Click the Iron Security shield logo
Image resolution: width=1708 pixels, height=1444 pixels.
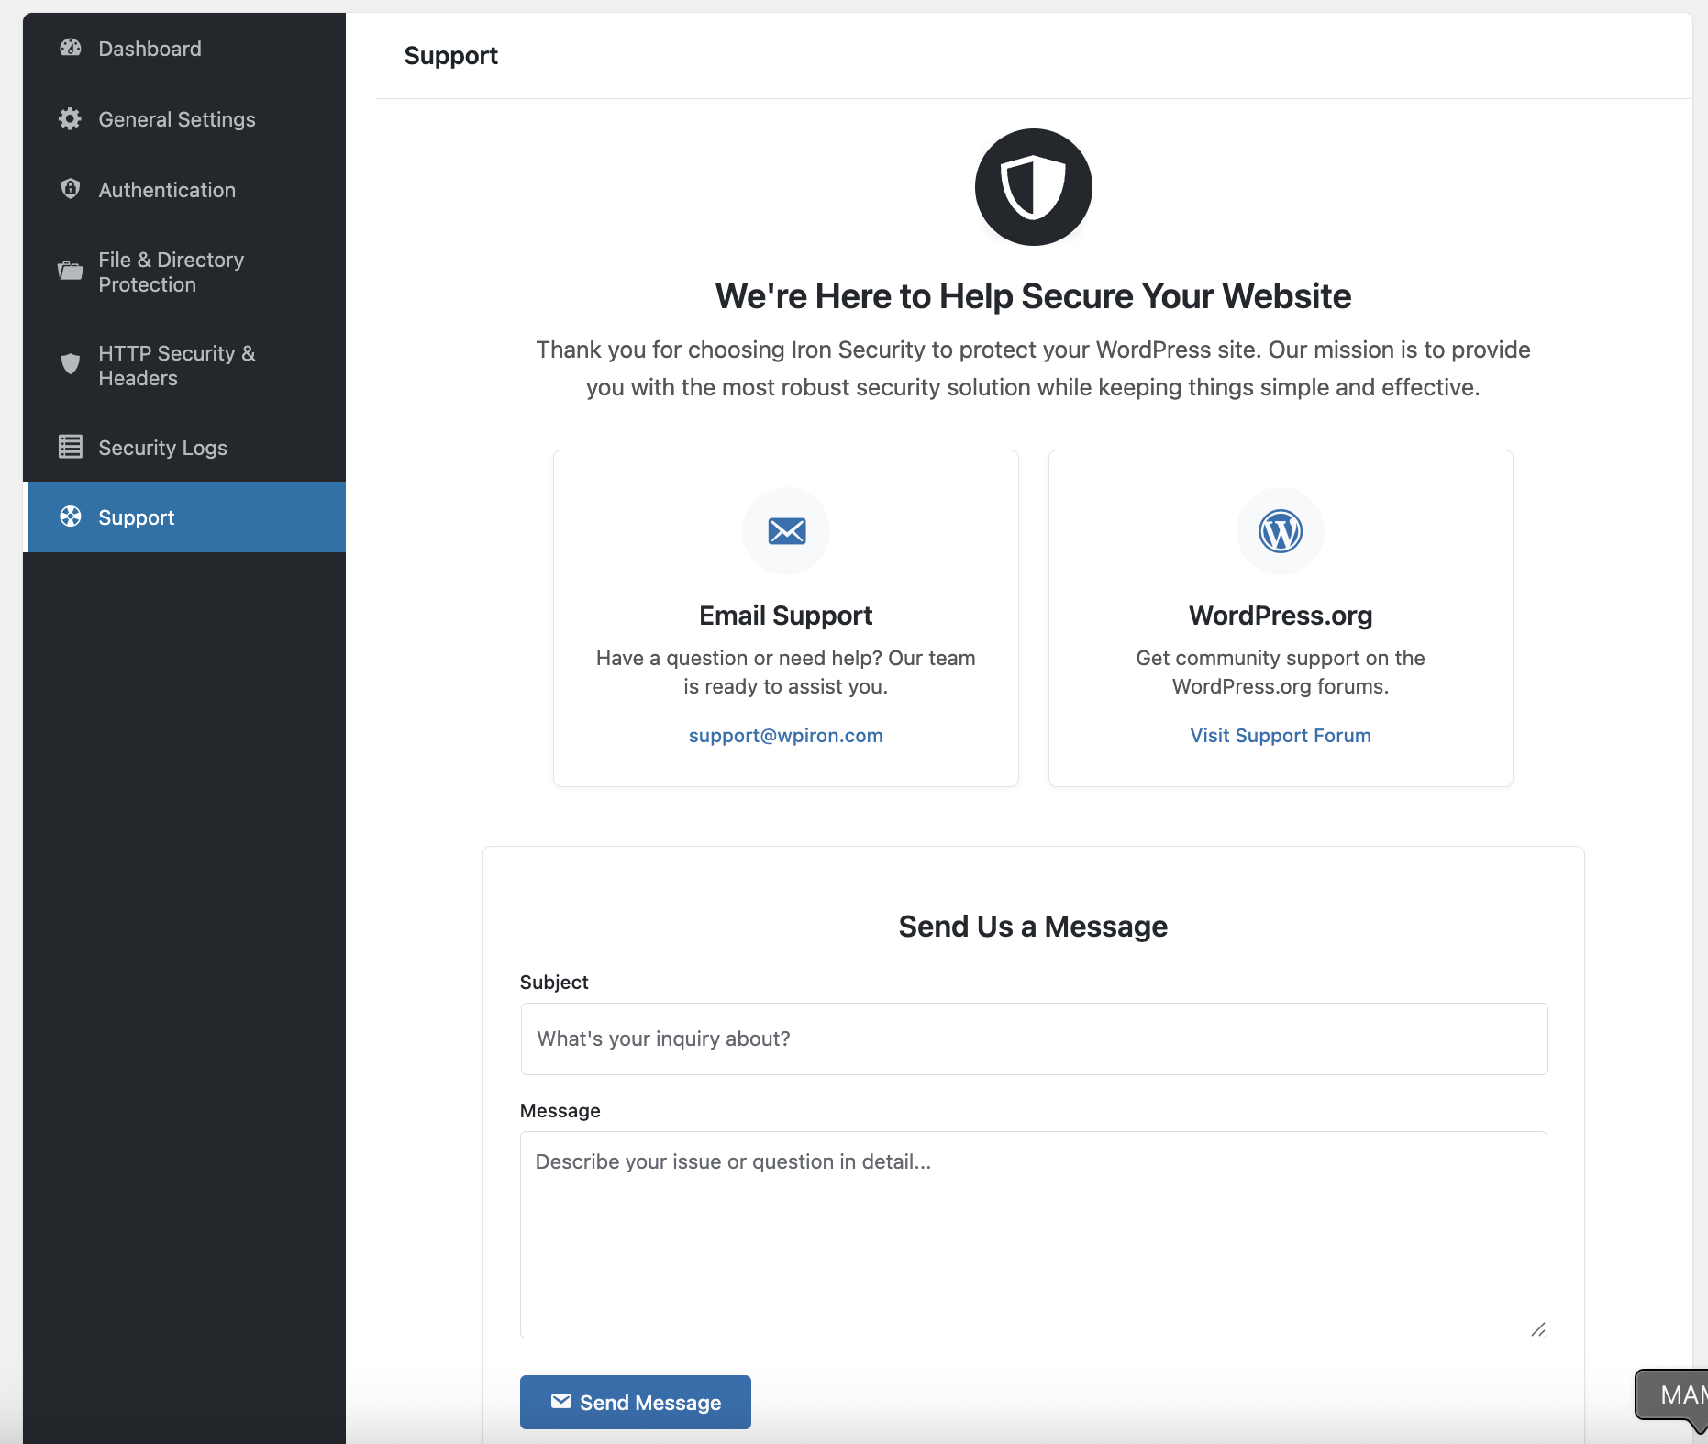(x=1033, y=187)
